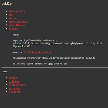Open the url shortener link
The image size is (108, 108).
pos(17,11)
